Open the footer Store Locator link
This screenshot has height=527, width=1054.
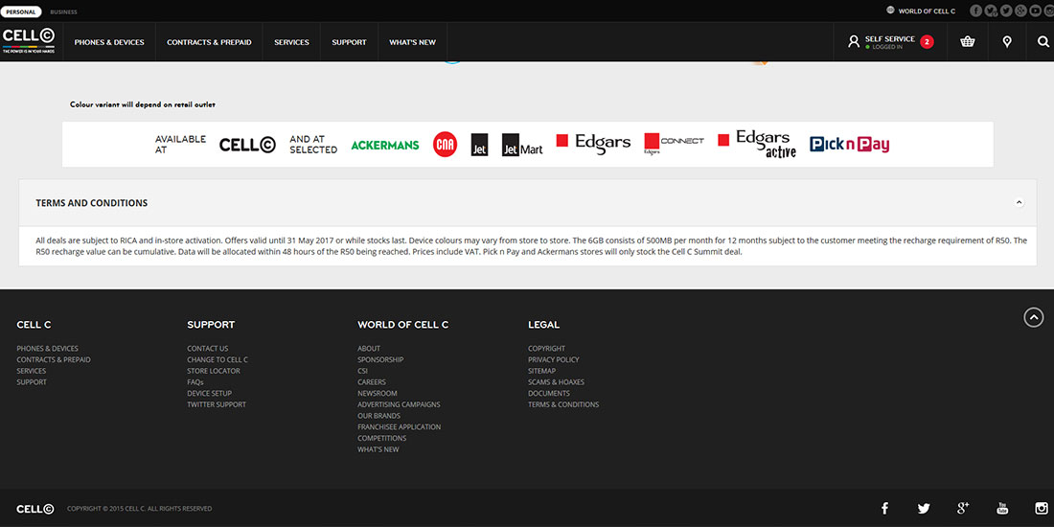coord(213,371)
